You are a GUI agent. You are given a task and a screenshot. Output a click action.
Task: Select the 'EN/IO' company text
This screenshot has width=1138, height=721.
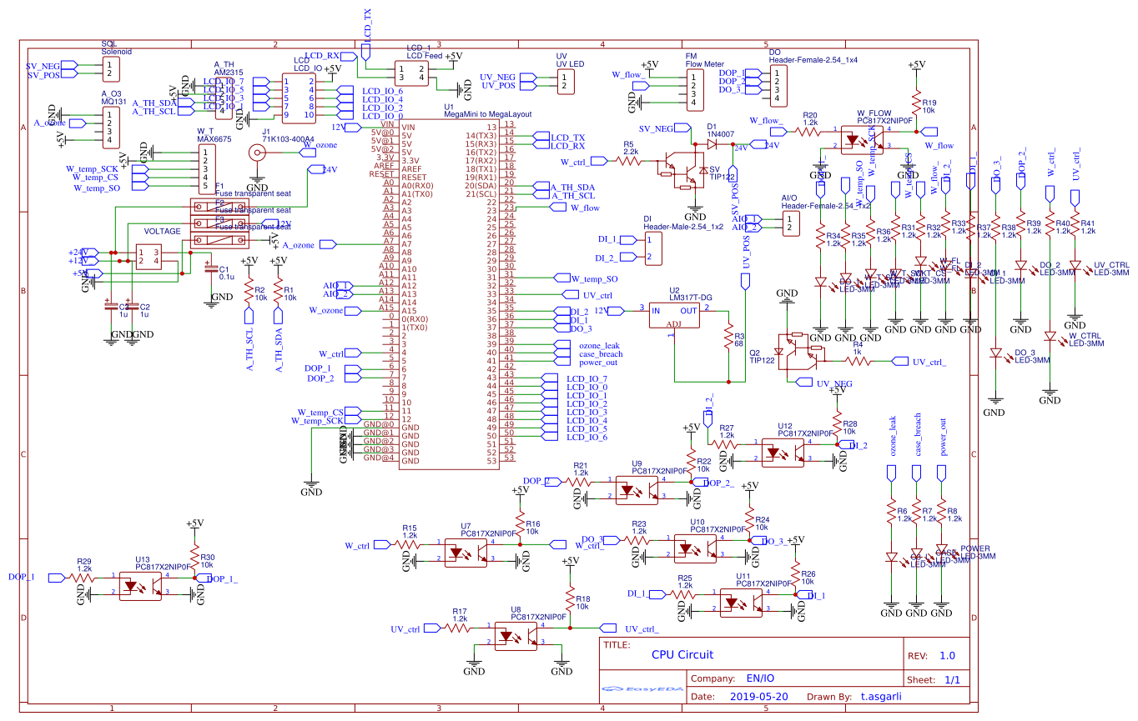pyautogui.click(x=761, y=678)
